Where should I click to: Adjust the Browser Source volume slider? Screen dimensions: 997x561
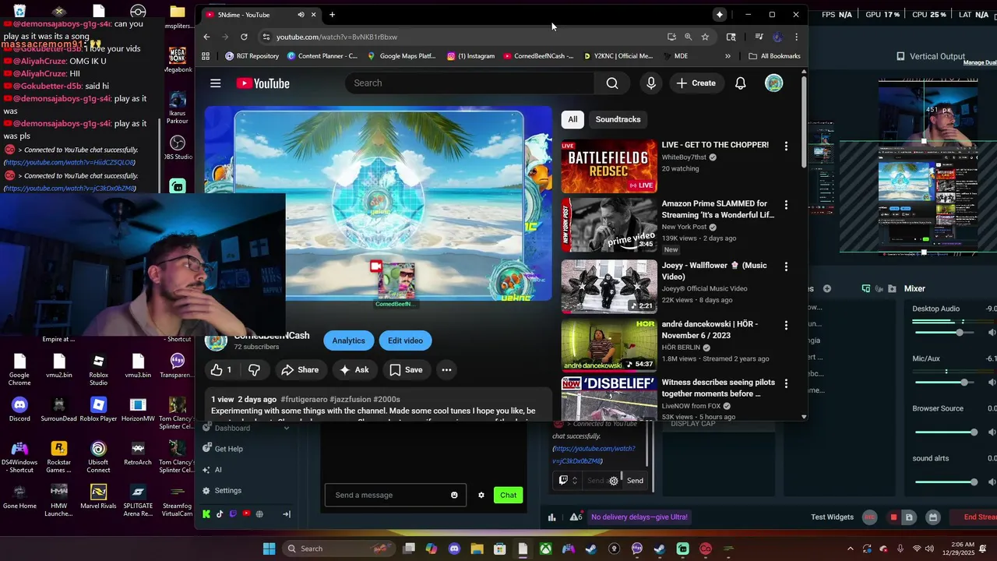point(946,432)
